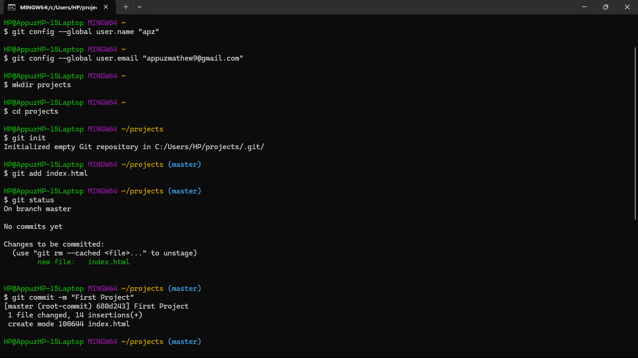Image resolution: width=638 pixels, height=358 pixels.
Task: Expand the new tab profiles dropdown chevron
Action: coord(140,7)
